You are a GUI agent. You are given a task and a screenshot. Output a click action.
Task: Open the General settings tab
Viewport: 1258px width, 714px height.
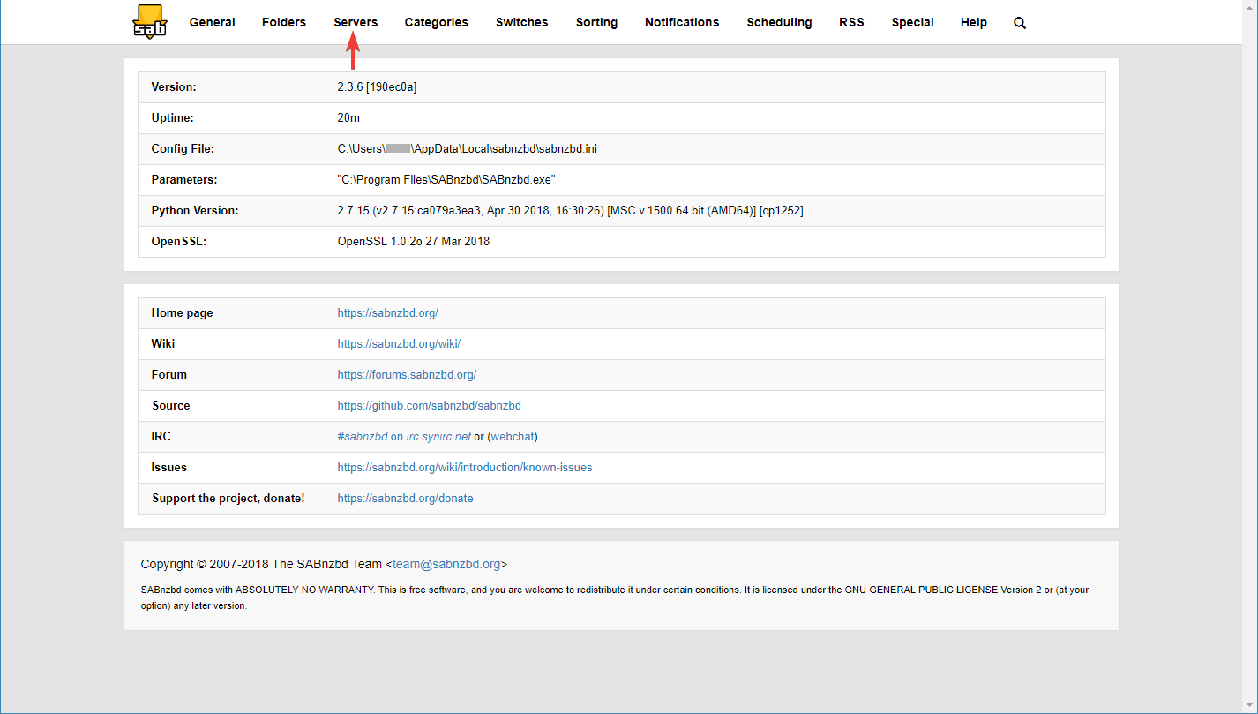click(x=213, y=22)
